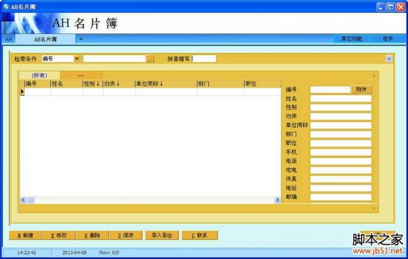The width and height of the screenshot is (408, 259).
Task: Click the AH tab icon
Action: tap(8, 39)
